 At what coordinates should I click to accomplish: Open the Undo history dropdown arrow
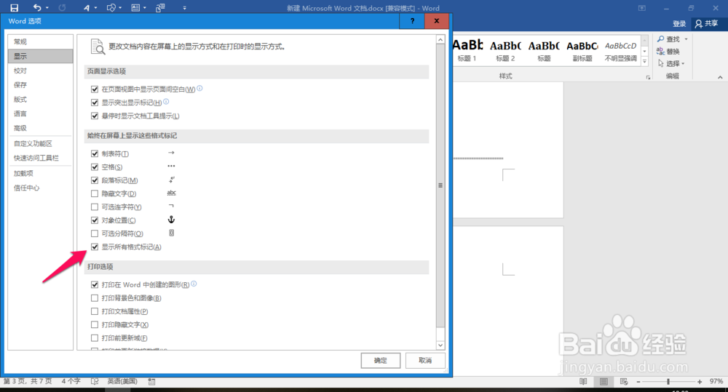47,8
